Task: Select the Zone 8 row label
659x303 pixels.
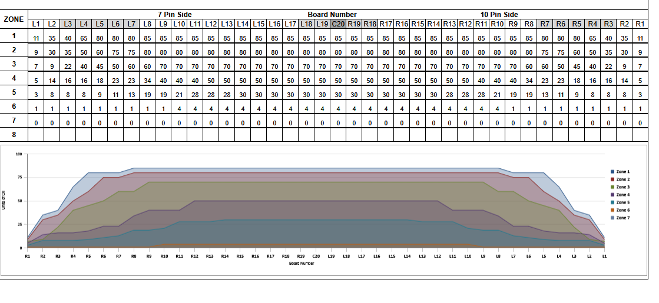Action: click(14, 135)
